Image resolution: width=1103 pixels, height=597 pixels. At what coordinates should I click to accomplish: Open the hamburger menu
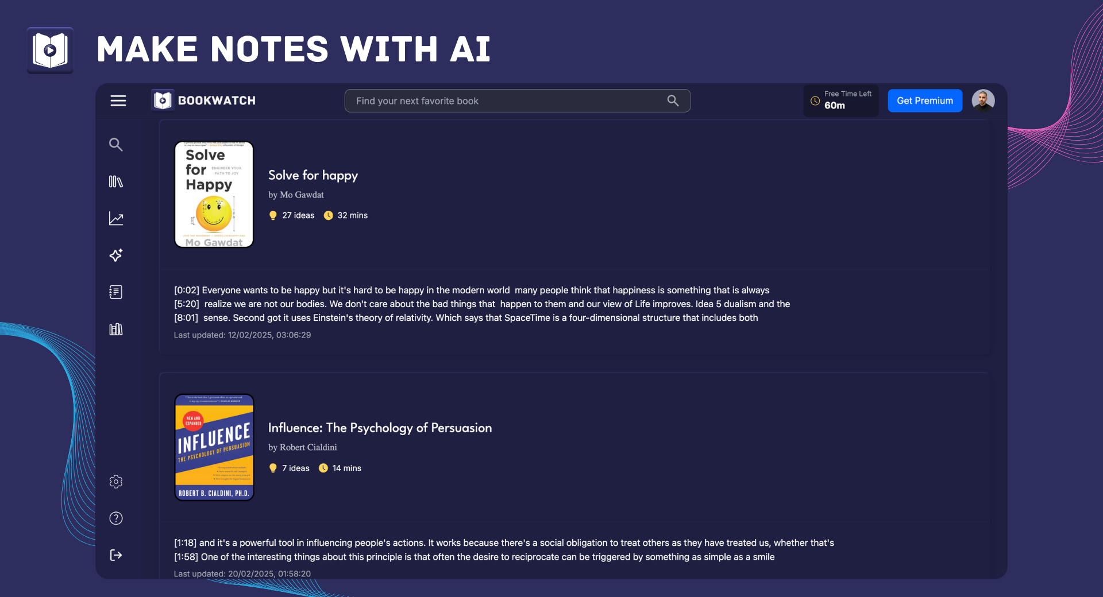click(x=118, y=100)
